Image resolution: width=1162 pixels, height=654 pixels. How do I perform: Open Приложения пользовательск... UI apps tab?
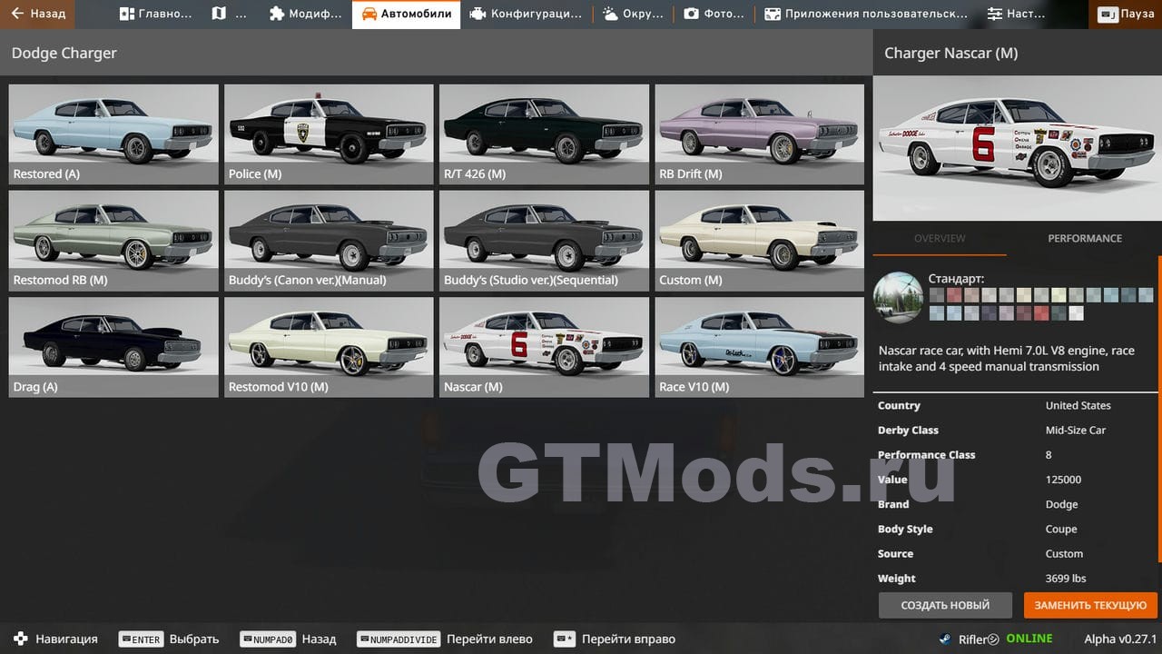866,14
